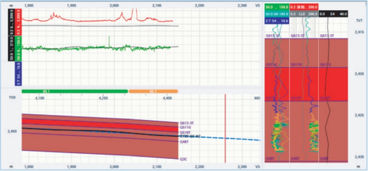Select the green vertical 150.0 gamma track header
368x171 pixels.
(x=18, y=48)
